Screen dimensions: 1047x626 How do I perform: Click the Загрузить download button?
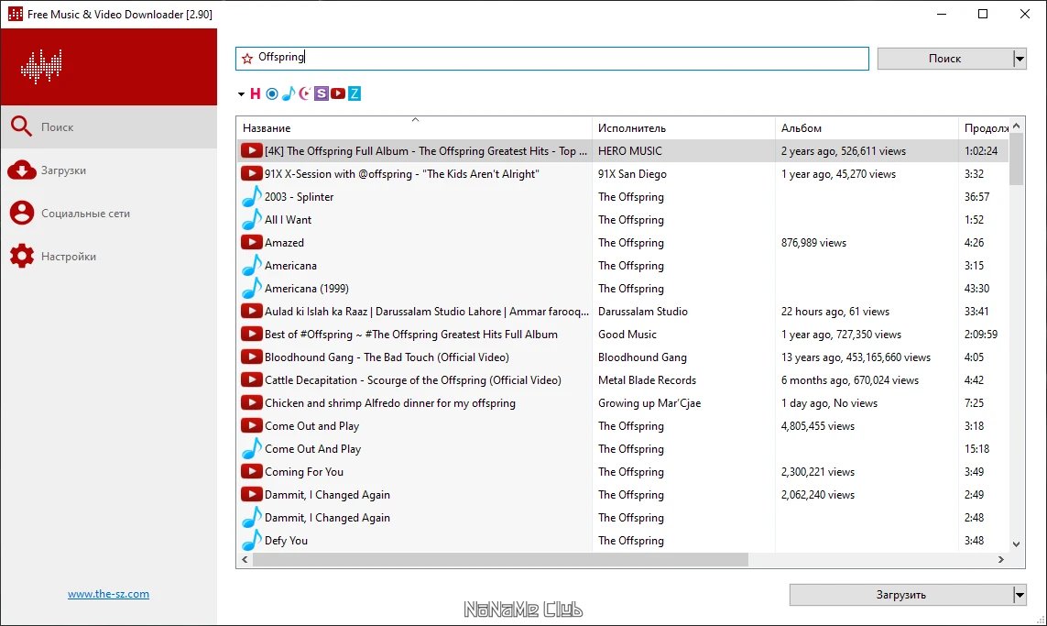click(900, 595)
